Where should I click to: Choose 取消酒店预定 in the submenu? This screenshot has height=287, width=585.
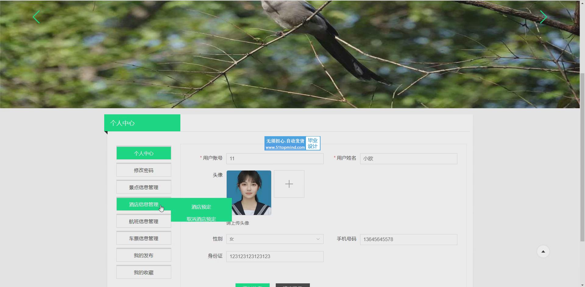click(201, 219)
